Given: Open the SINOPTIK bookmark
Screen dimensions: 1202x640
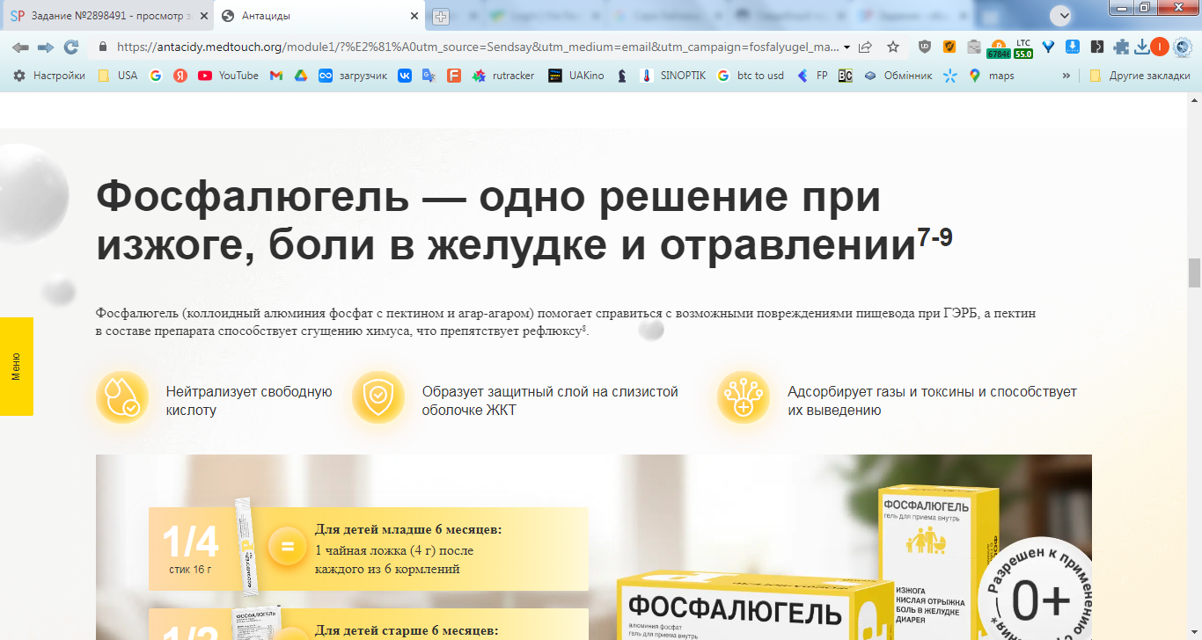Looking at the screenshot, I should coord(673,76).
